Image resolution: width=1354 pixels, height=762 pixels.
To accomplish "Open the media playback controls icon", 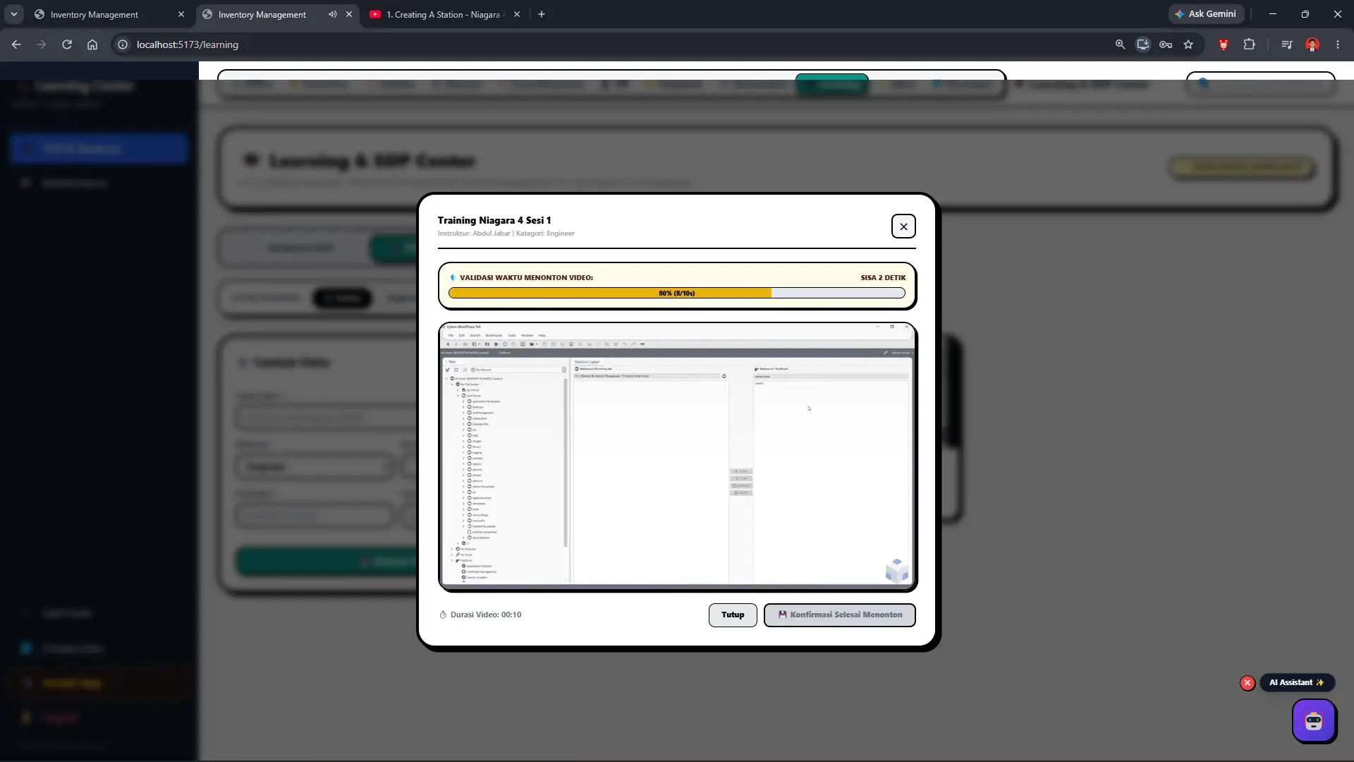I will coord(1287,44).
